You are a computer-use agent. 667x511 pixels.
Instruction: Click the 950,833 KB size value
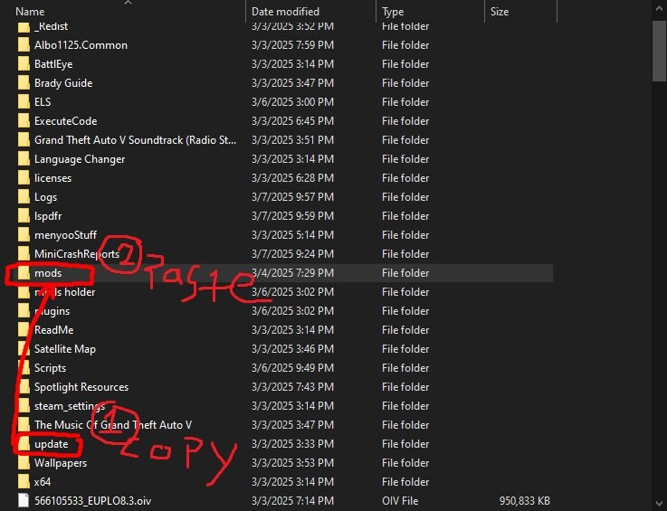525,501
